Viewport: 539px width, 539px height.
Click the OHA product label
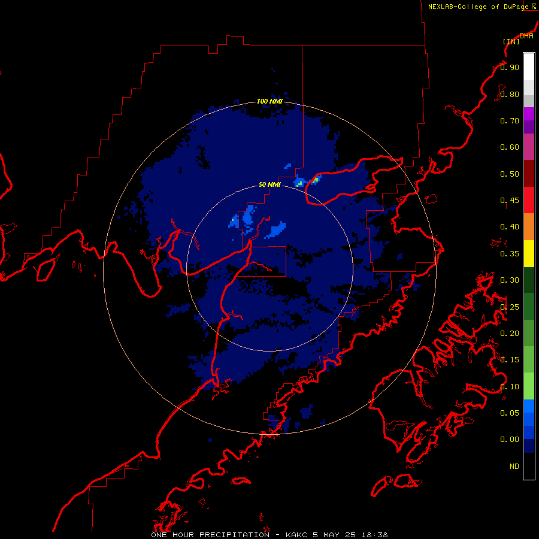[526, 36]
